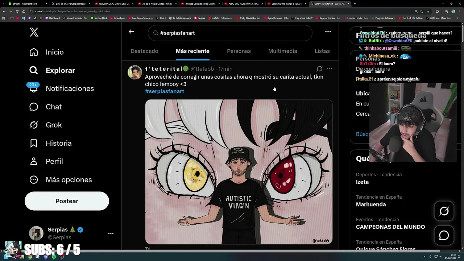Open the fanart image in the post

239,172
